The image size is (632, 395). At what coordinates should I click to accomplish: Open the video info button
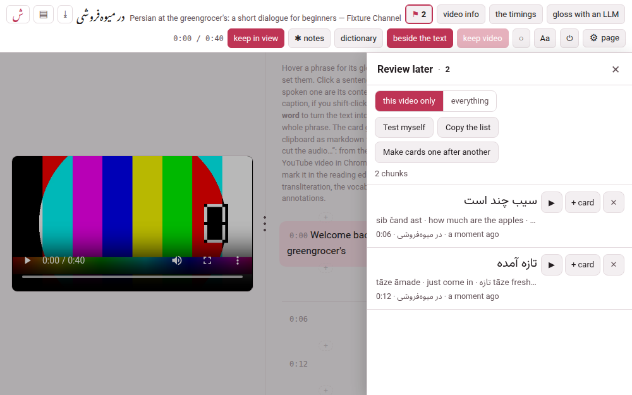[x=461, y=15]
